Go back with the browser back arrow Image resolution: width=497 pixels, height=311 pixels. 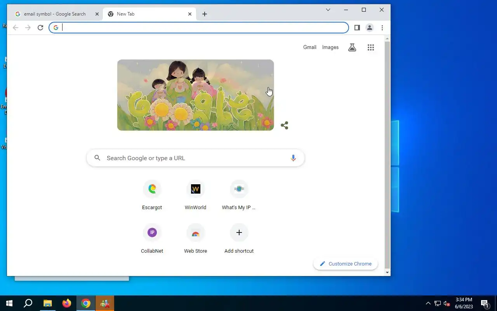coord(16,28)
